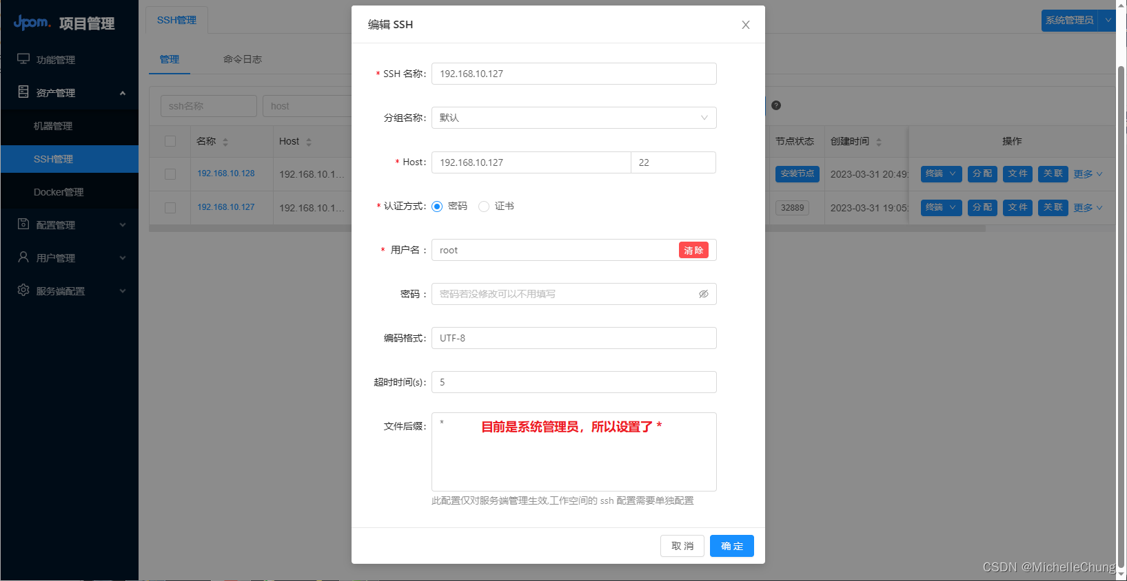Click the red 清除 button in username field
The width and height of the screenshot is (1127, 581).
(693, 251)
